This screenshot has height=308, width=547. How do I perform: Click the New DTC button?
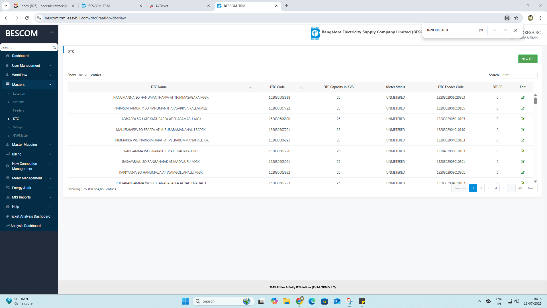pyautogui.click(x=528, y=59)
